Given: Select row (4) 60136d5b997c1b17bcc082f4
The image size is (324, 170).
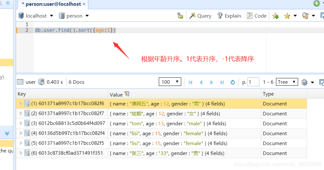Looking at the screenshot, I should (x=161, y=133).
